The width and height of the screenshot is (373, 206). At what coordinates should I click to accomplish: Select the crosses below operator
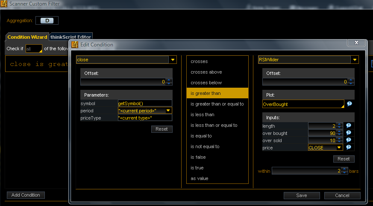point(217,83)
